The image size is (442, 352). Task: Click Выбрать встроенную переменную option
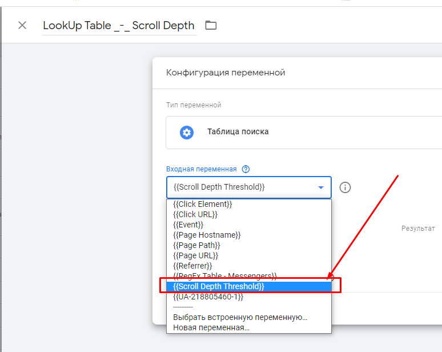(x=240, y=317)
